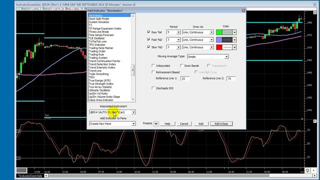Select Value Area Indicator in list
This screenshot has width=320, height=180.
pyautogui.click(x=101, y=100)
